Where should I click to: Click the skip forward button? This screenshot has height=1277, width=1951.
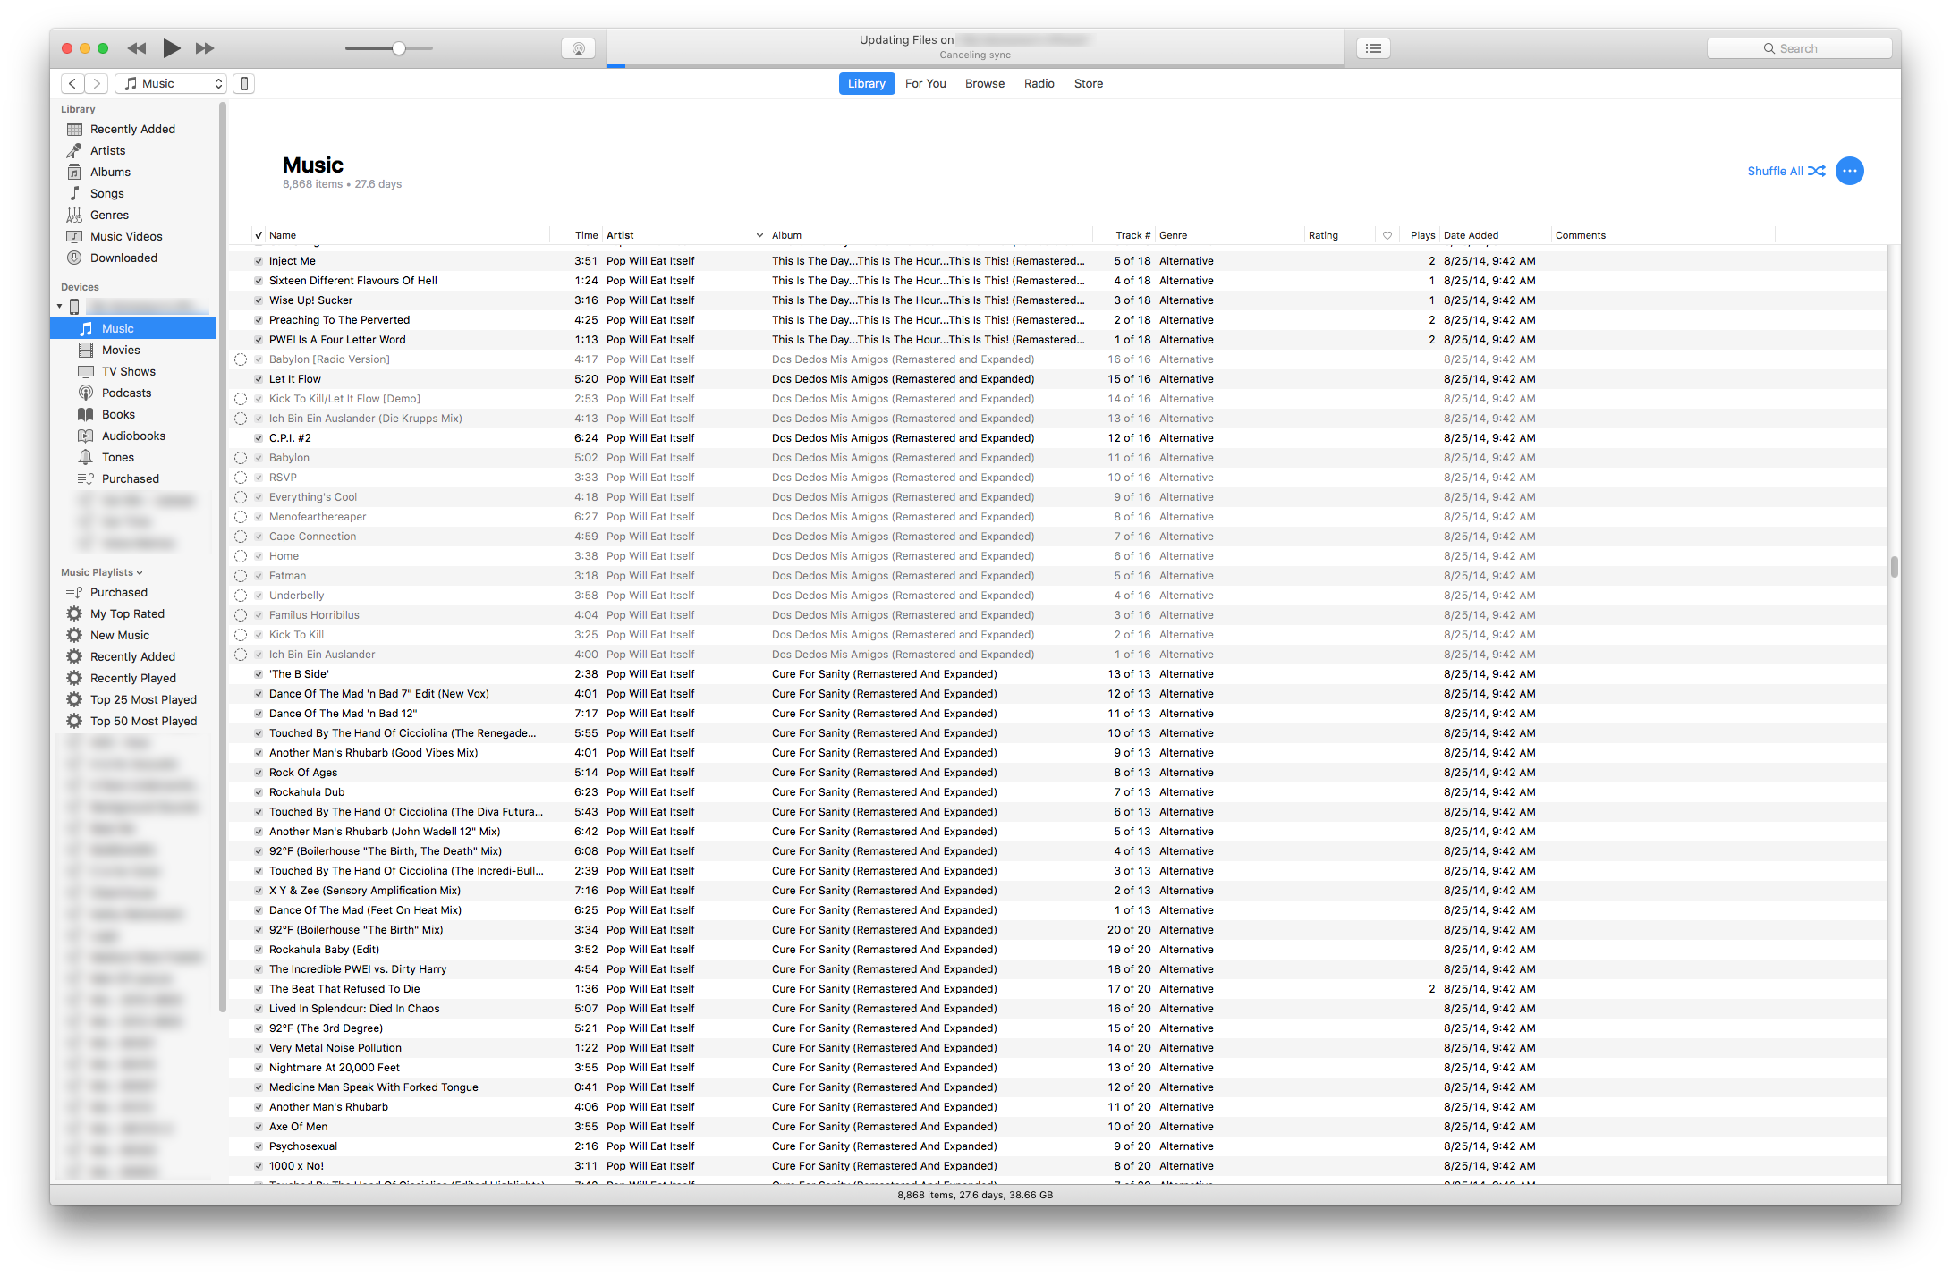tap(205, 48)
